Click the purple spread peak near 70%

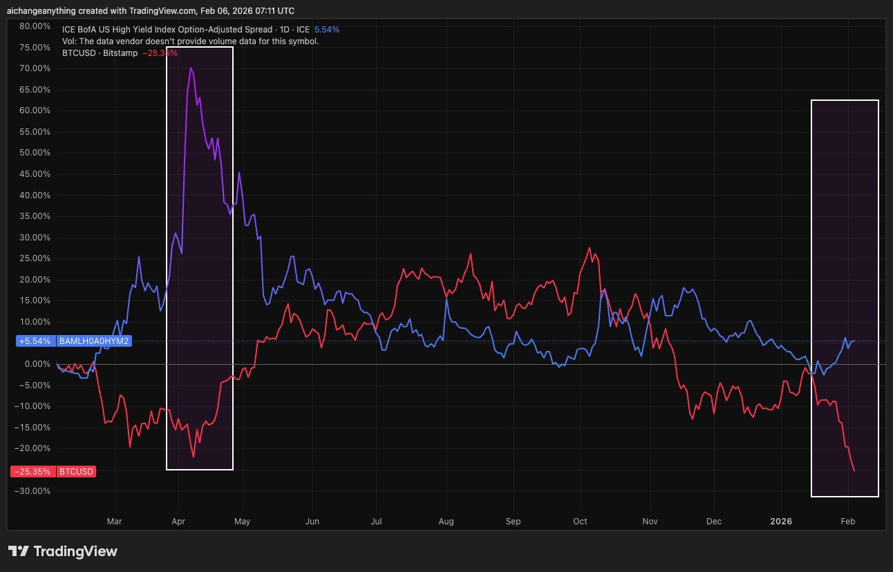point(191,68)
